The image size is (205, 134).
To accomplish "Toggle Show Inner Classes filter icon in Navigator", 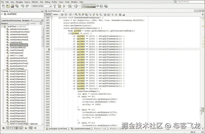I will tap(21, 128).
